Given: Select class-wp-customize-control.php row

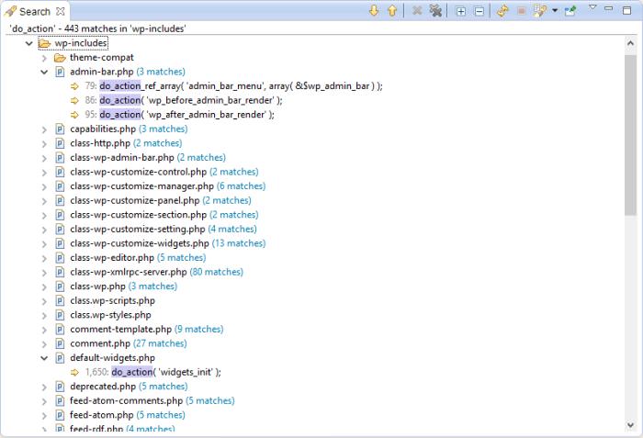Looking at the screenshot, I should (x=164, y=173).
